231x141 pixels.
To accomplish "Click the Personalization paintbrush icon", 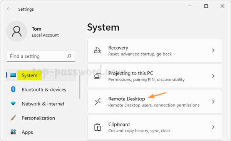I will click(13, 118).
